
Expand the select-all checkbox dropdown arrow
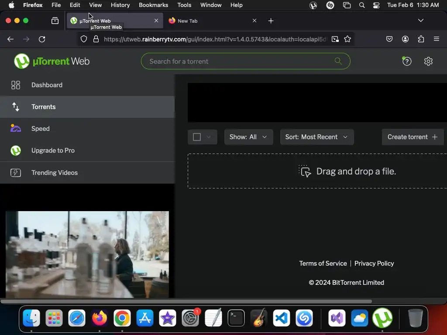point(209,137)
